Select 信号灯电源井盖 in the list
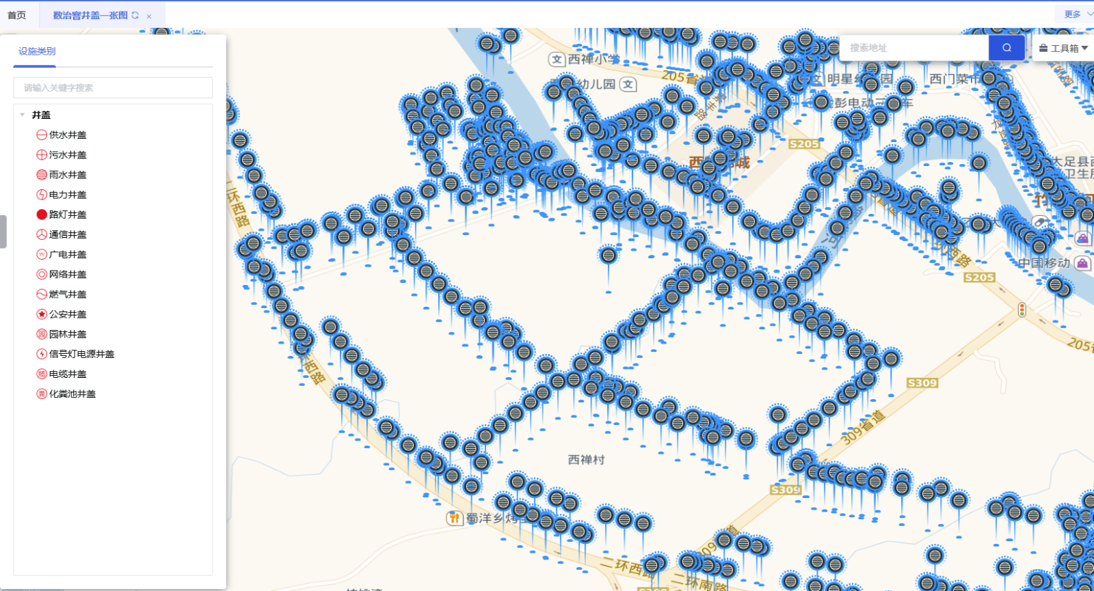The image size is (1094, 591). pyautogui.click(x=81, y=354)
